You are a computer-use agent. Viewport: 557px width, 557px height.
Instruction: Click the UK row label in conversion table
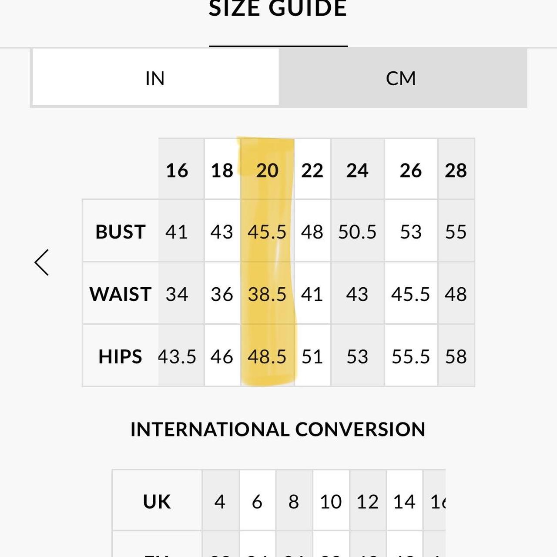pos(157,501)
